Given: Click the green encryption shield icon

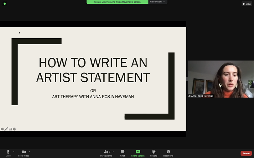Looking at the screenshot, I should [x=5, y=4].
